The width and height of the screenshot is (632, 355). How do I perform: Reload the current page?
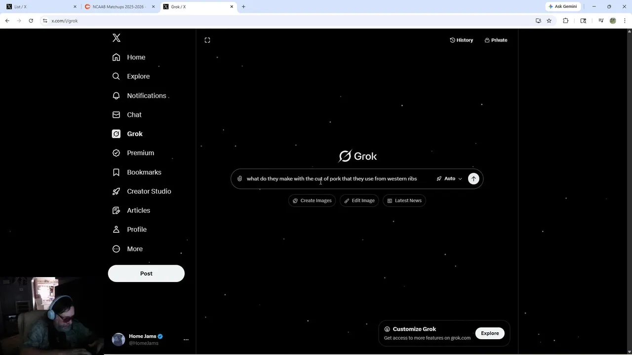click(x=31, y=21)
